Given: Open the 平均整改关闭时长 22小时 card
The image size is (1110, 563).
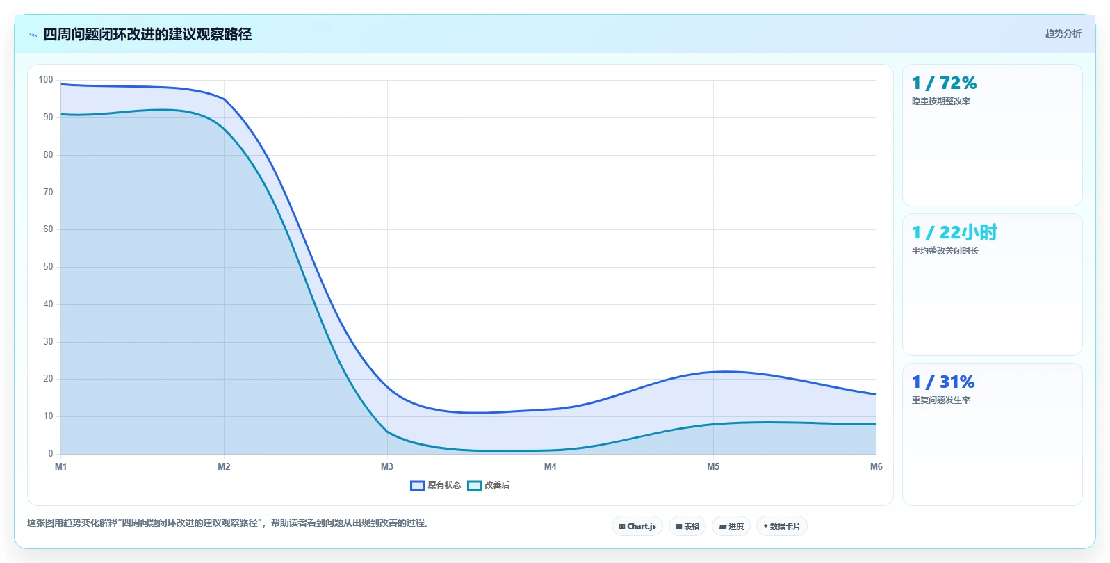Looking at the screenshot, I should (992, 284).
